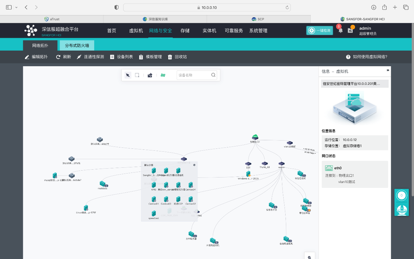The image size is (414, 259).
Task: Collapse the 信息 side panel arrow
Action: tap(388, 70)
